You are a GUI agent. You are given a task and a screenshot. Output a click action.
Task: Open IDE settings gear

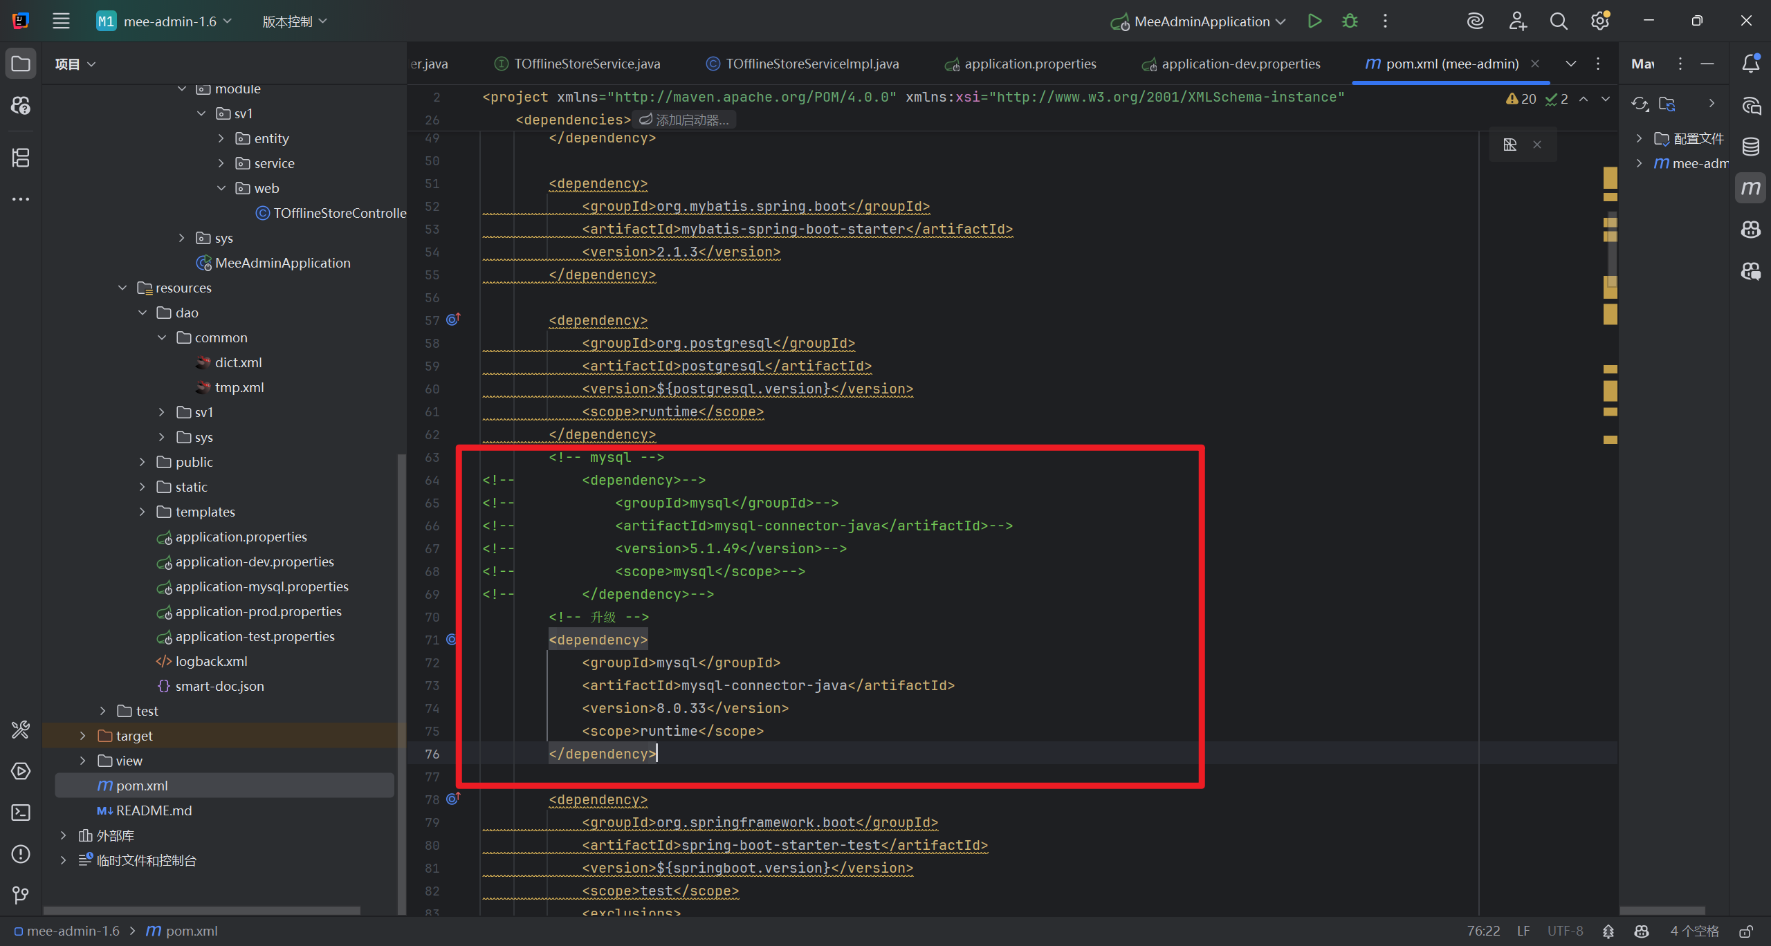[x=1599, y=21]
